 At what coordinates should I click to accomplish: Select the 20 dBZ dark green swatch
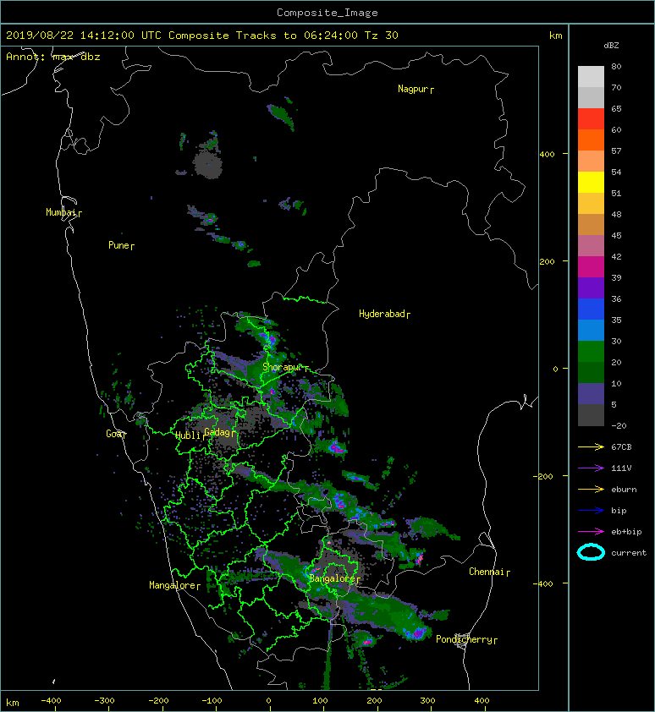coord(591,372)
